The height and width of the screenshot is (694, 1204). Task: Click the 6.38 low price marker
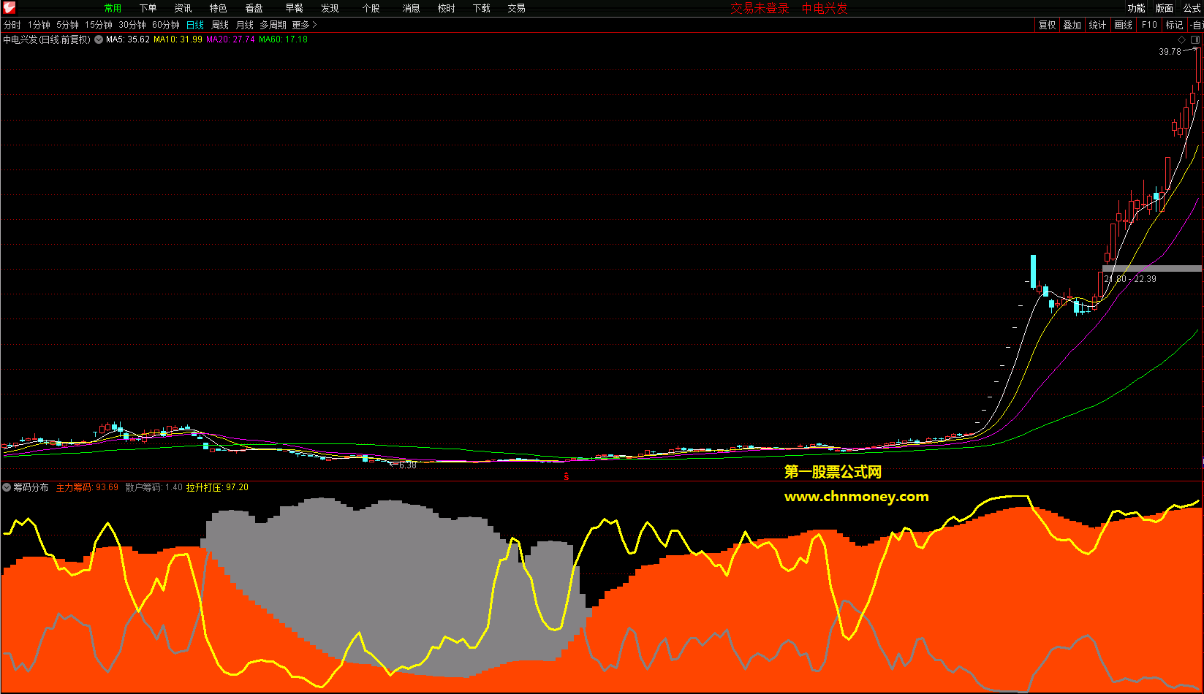coord(407,465)
